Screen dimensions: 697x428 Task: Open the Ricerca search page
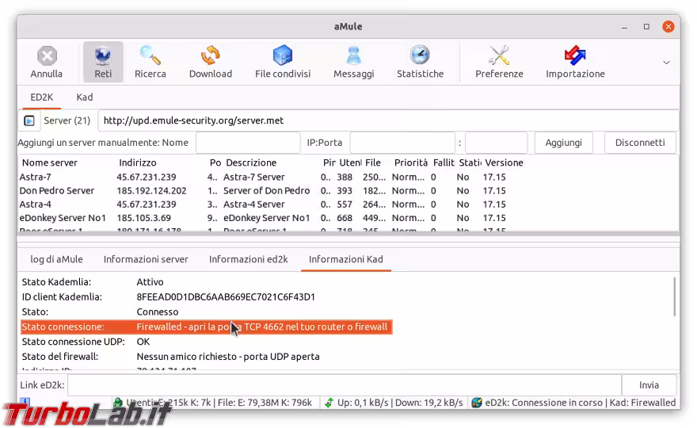point(150,62)
